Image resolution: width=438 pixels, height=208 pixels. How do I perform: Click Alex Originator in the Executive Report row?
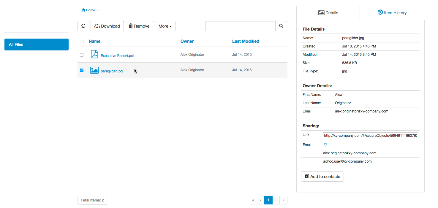[192, 55]
